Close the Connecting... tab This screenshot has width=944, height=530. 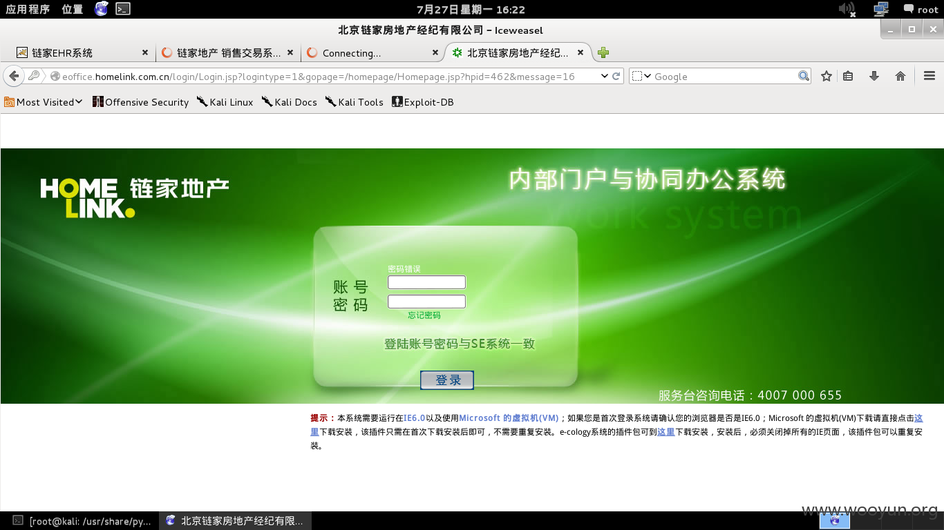pyautogui.click(x=435, y=52)
